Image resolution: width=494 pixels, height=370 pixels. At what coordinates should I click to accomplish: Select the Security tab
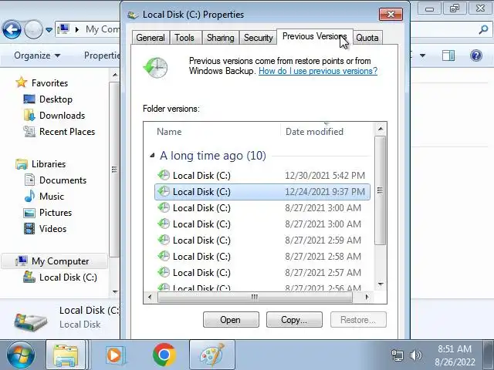[x=259, y=38]
